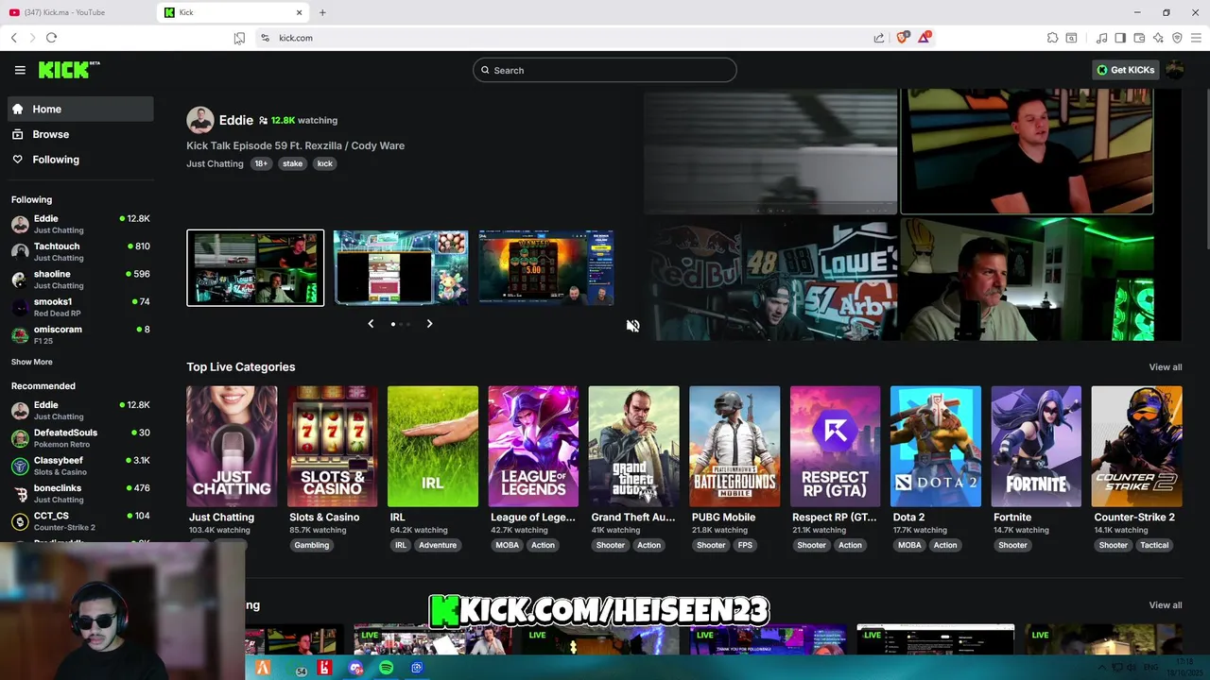Open the Brave wallet icon
This screenshot has height=680, width=1210.
coord(1139,38)
